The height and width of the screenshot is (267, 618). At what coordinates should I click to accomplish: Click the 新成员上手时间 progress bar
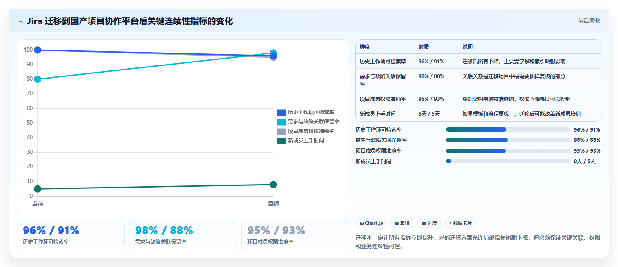508,161
